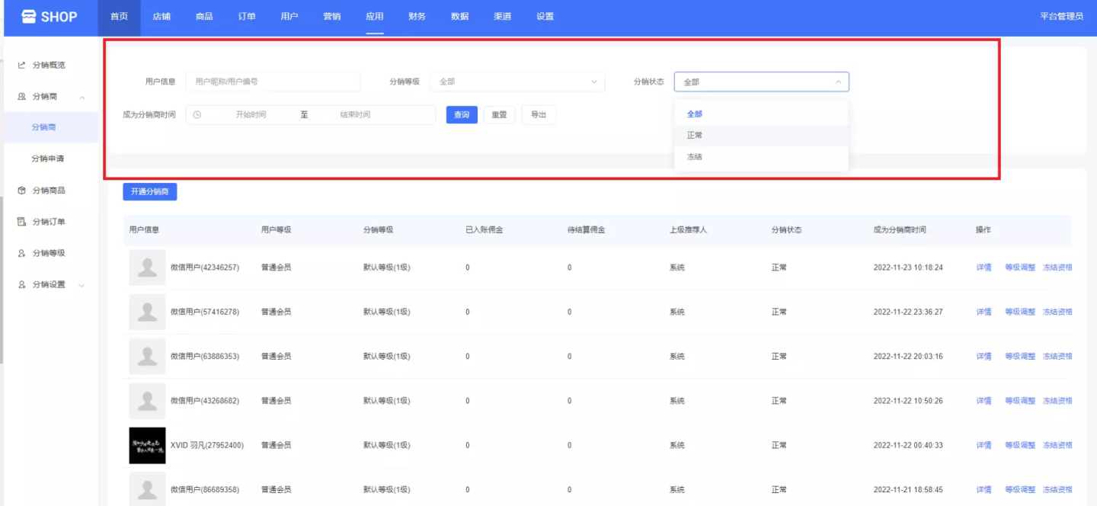Click the 分销设置 settings icon

pos(21,284)
